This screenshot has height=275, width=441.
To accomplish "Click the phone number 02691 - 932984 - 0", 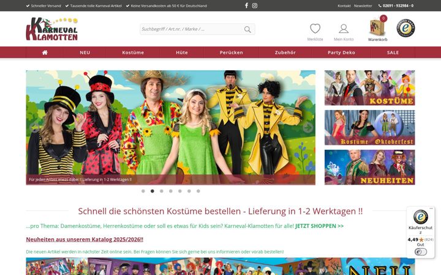I will [398, 5].
